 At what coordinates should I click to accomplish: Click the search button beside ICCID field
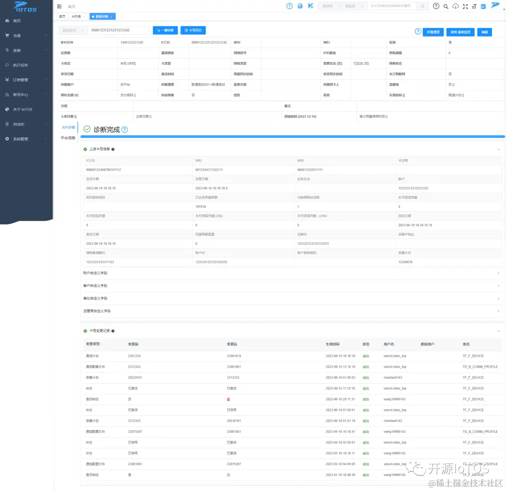tap(423, 6)
